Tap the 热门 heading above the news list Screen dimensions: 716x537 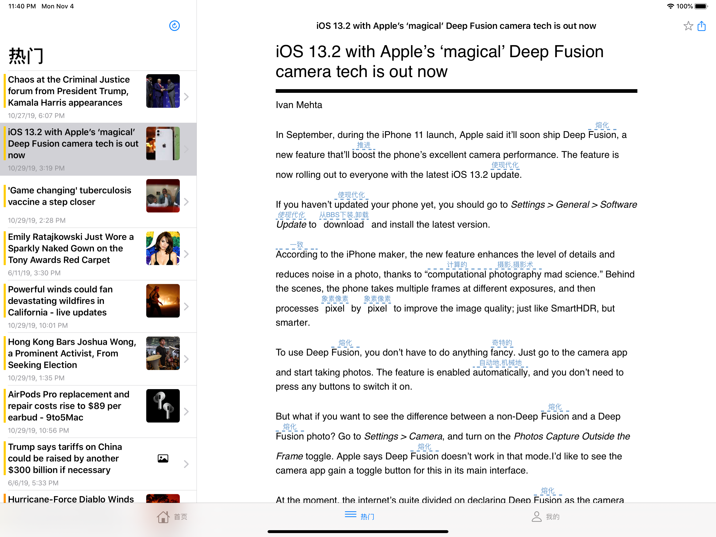(26, 56)
